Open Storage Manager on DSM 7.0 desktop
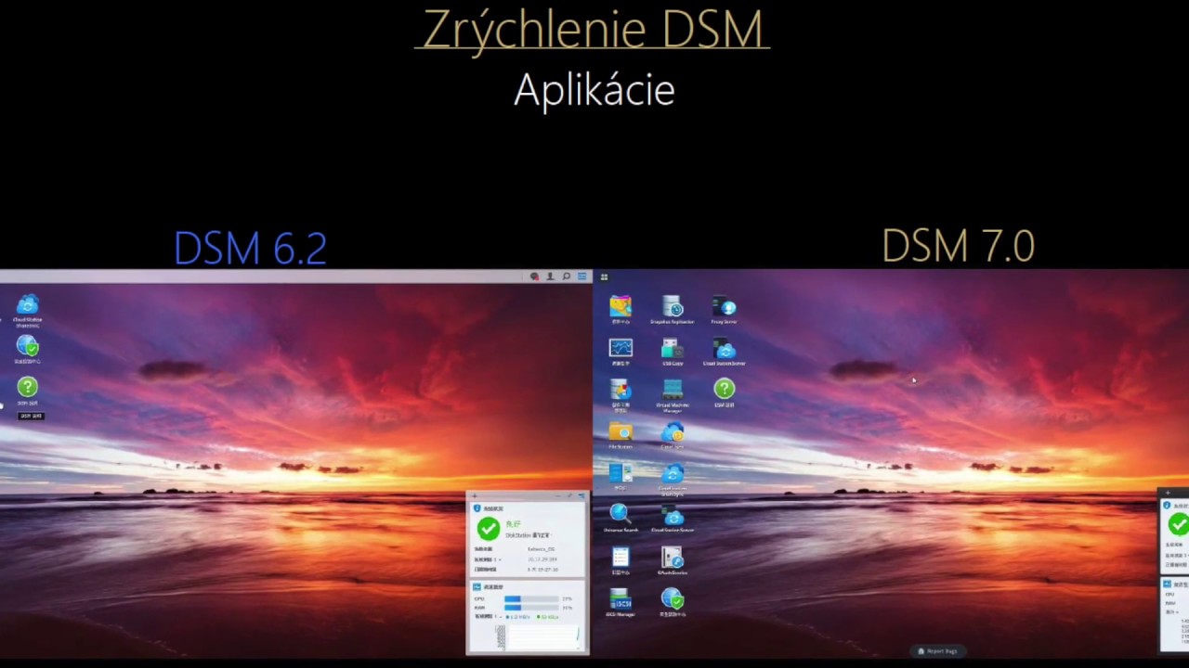Image resolution: width=1189 pixels, height=668 pixels. (x=621, y=390)
